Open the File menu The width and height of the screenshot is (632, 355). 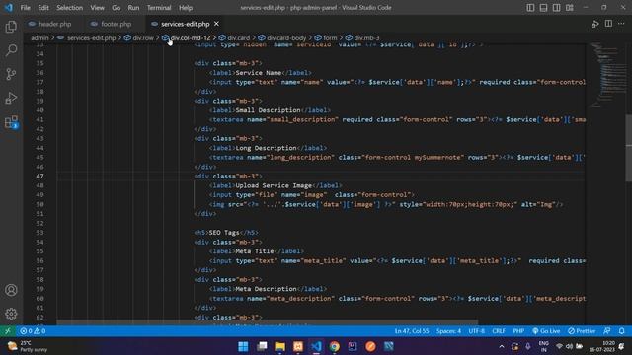[x=25, y=8]
